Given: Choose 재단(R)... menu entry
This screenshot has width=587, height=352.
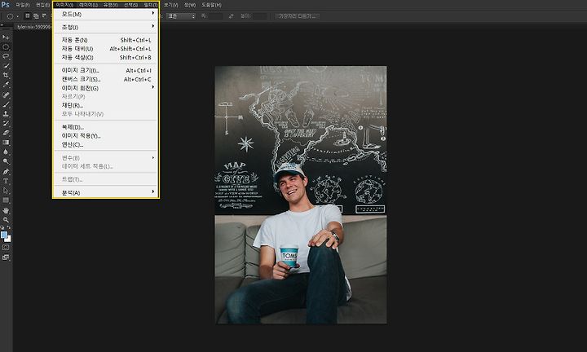Looking at the screenshot, I should 106,105.
